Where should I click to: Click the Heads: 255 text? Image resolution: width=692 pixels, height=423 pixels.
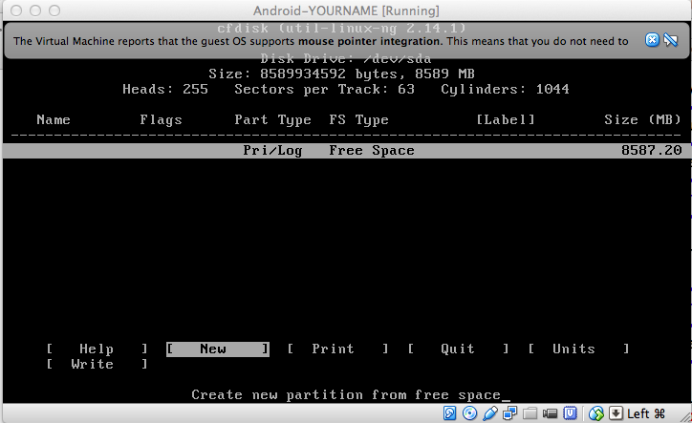(x=165, y=89)
